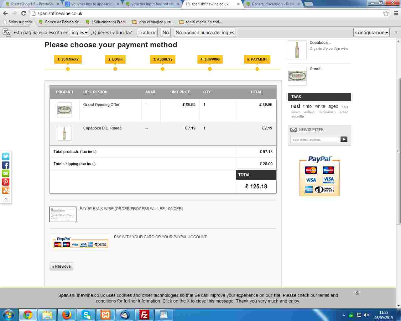Image resolution: width=401 pixels, height=321 pixels.
Task: Switch to the General discussion tab
Action: pos(273,4)
